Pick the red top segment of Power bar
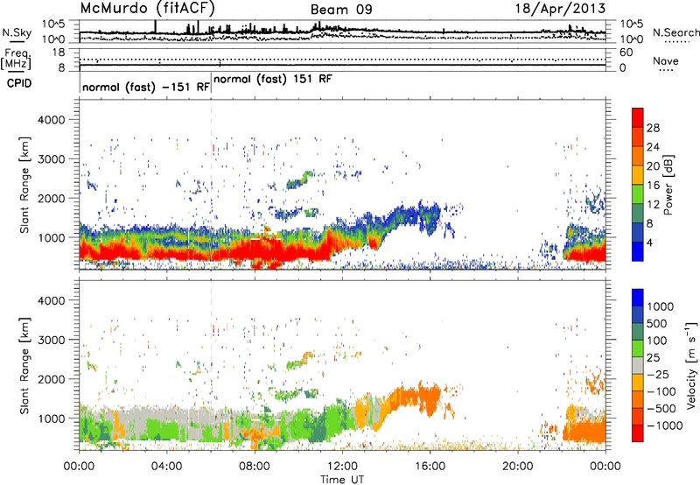Screen dimensions: 700x485 638,118
